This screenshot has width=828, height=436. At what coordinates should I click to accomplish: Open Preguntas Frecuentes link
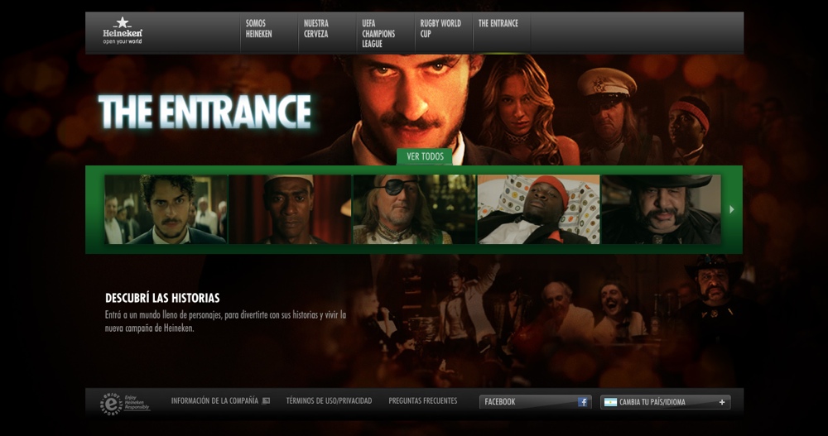(423, 401)
